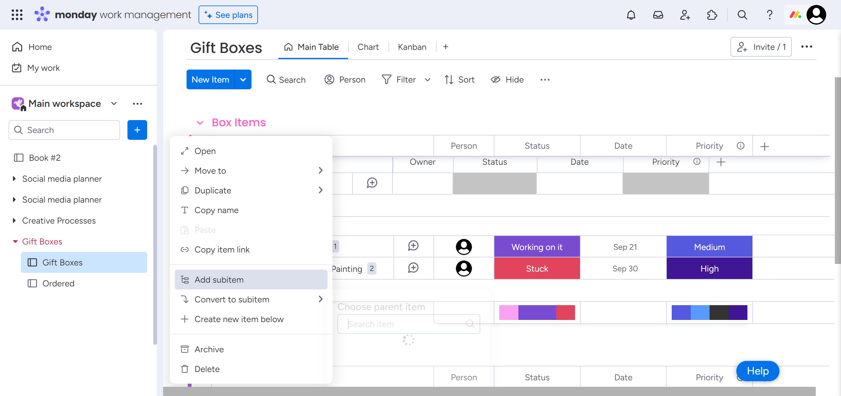
Task: Open the inbox tray icon
Action: (x=658, y=15)
